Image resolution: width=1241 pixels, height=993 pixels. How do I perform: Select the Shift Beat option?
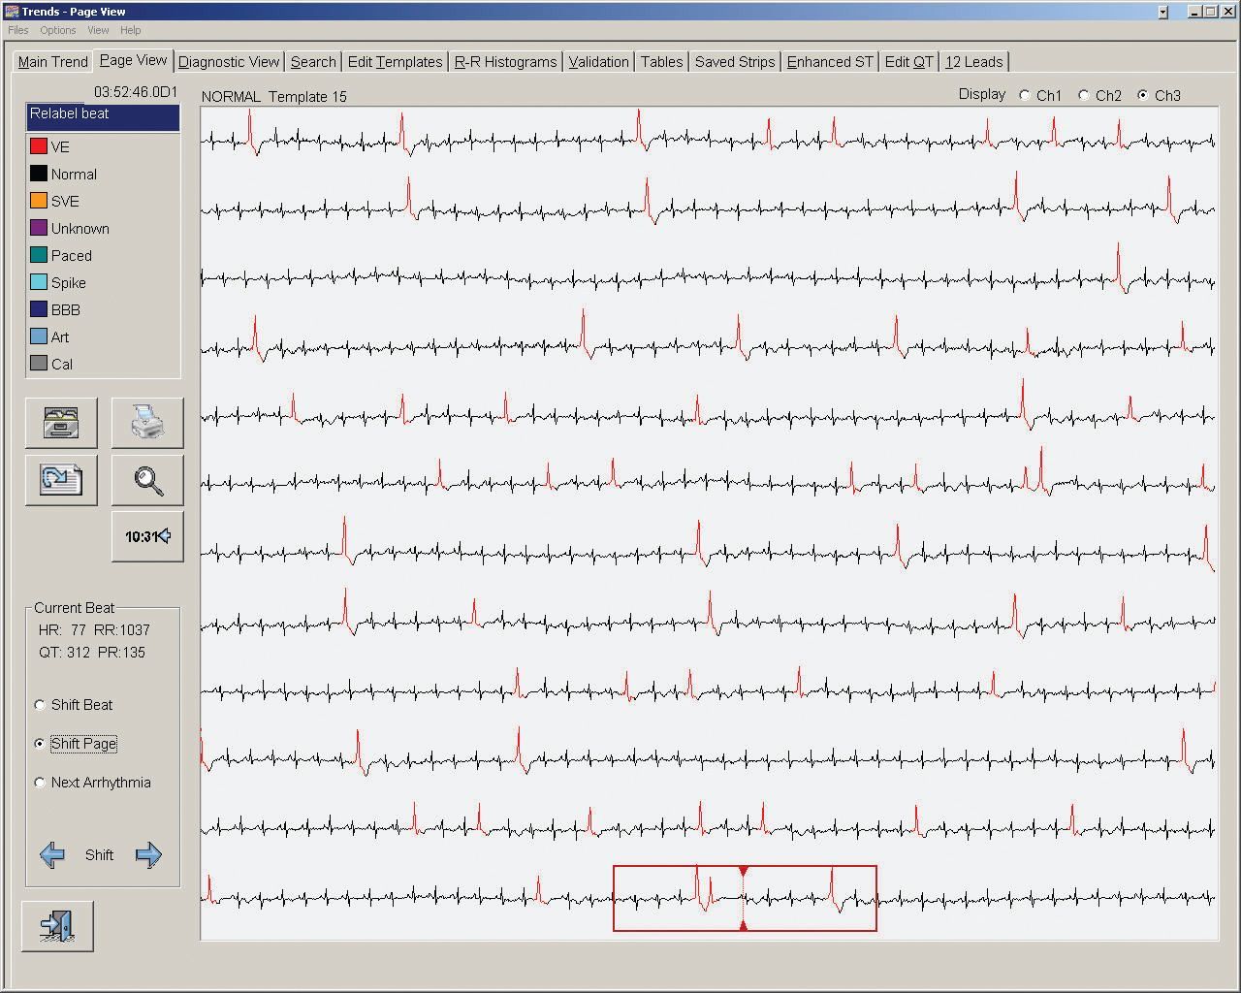click(40, 705)
